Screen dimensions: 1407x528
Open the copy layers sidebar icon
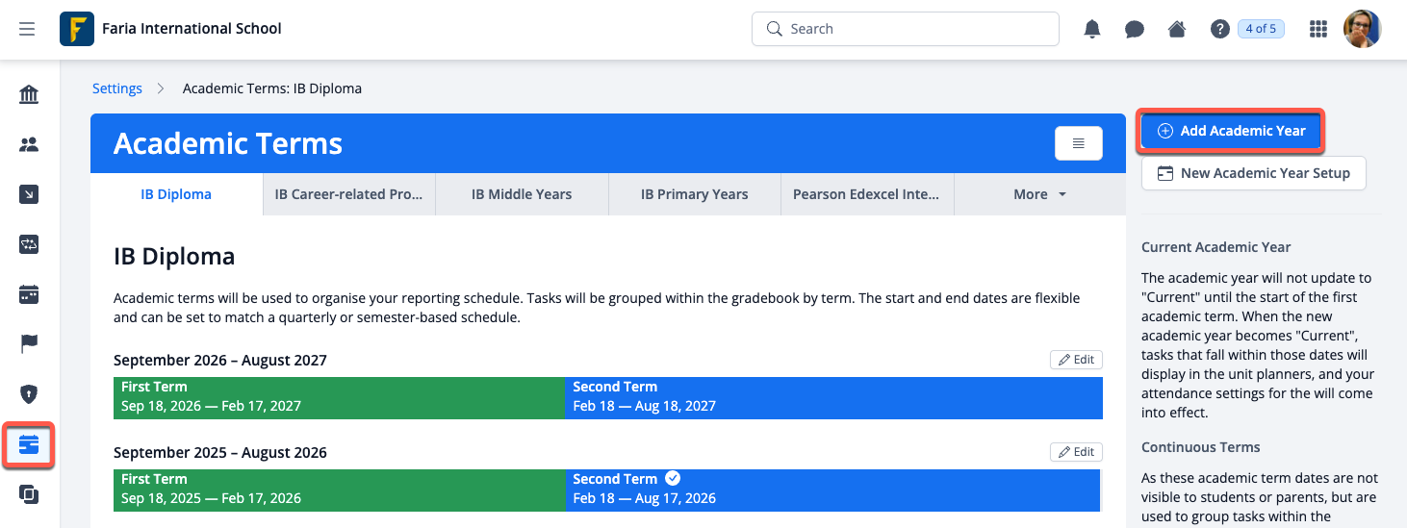(x=29, y=494)
